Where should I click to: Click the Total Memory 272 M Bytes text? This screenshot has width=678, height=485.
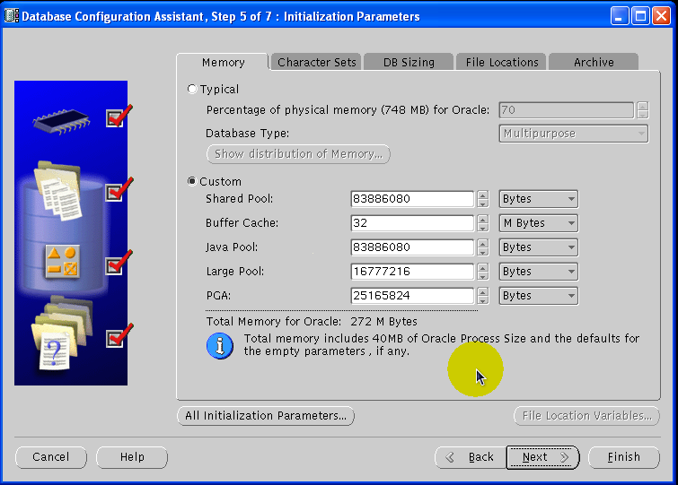pyautogui.click(x=312, y=322)
